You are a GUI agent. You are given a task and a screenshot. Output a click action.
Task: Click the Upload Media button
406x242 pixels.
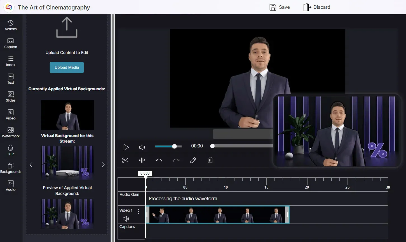coord(67,67)
